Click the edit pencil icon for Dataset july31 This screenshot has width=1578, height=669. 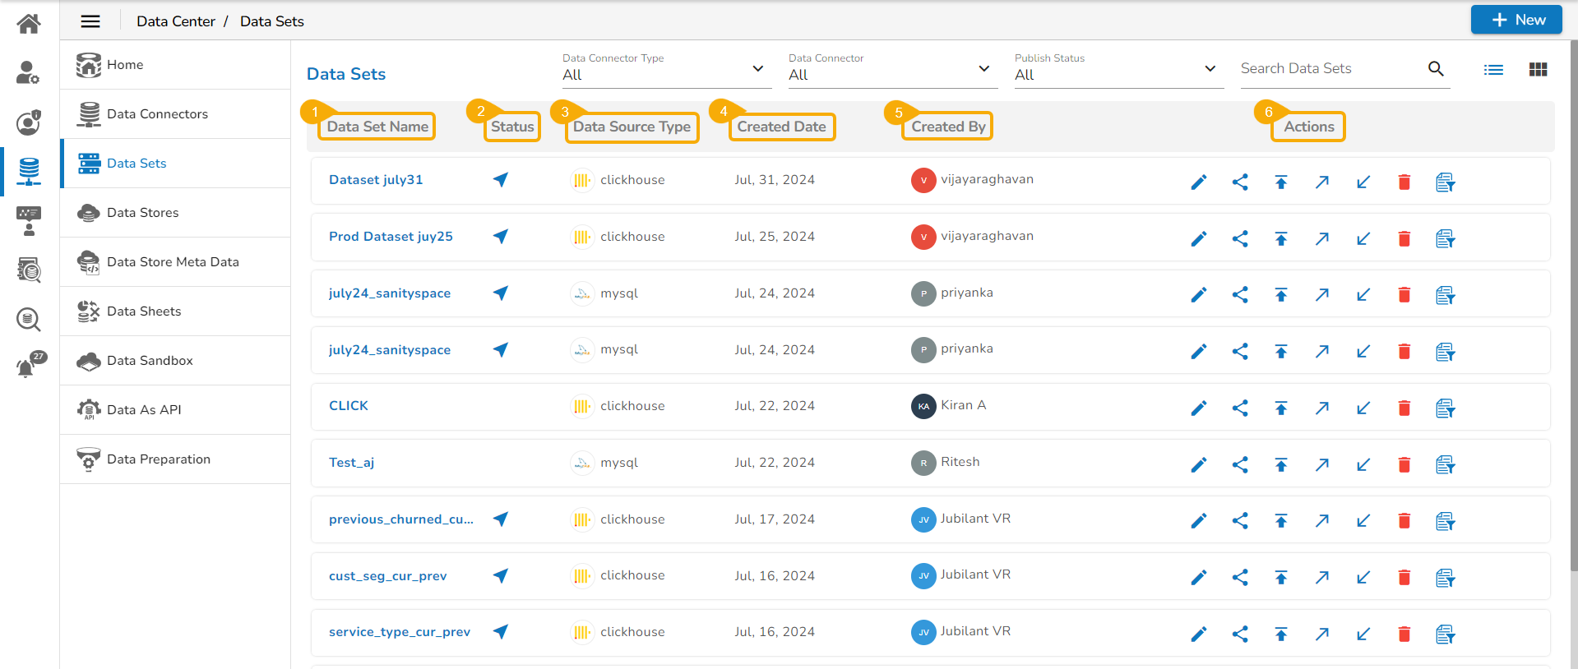(1199, 182)
